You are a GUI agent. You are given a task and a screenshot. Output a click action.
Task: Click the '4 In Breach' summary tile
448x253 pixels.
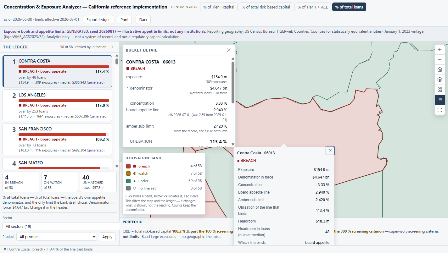coord(21,182)
